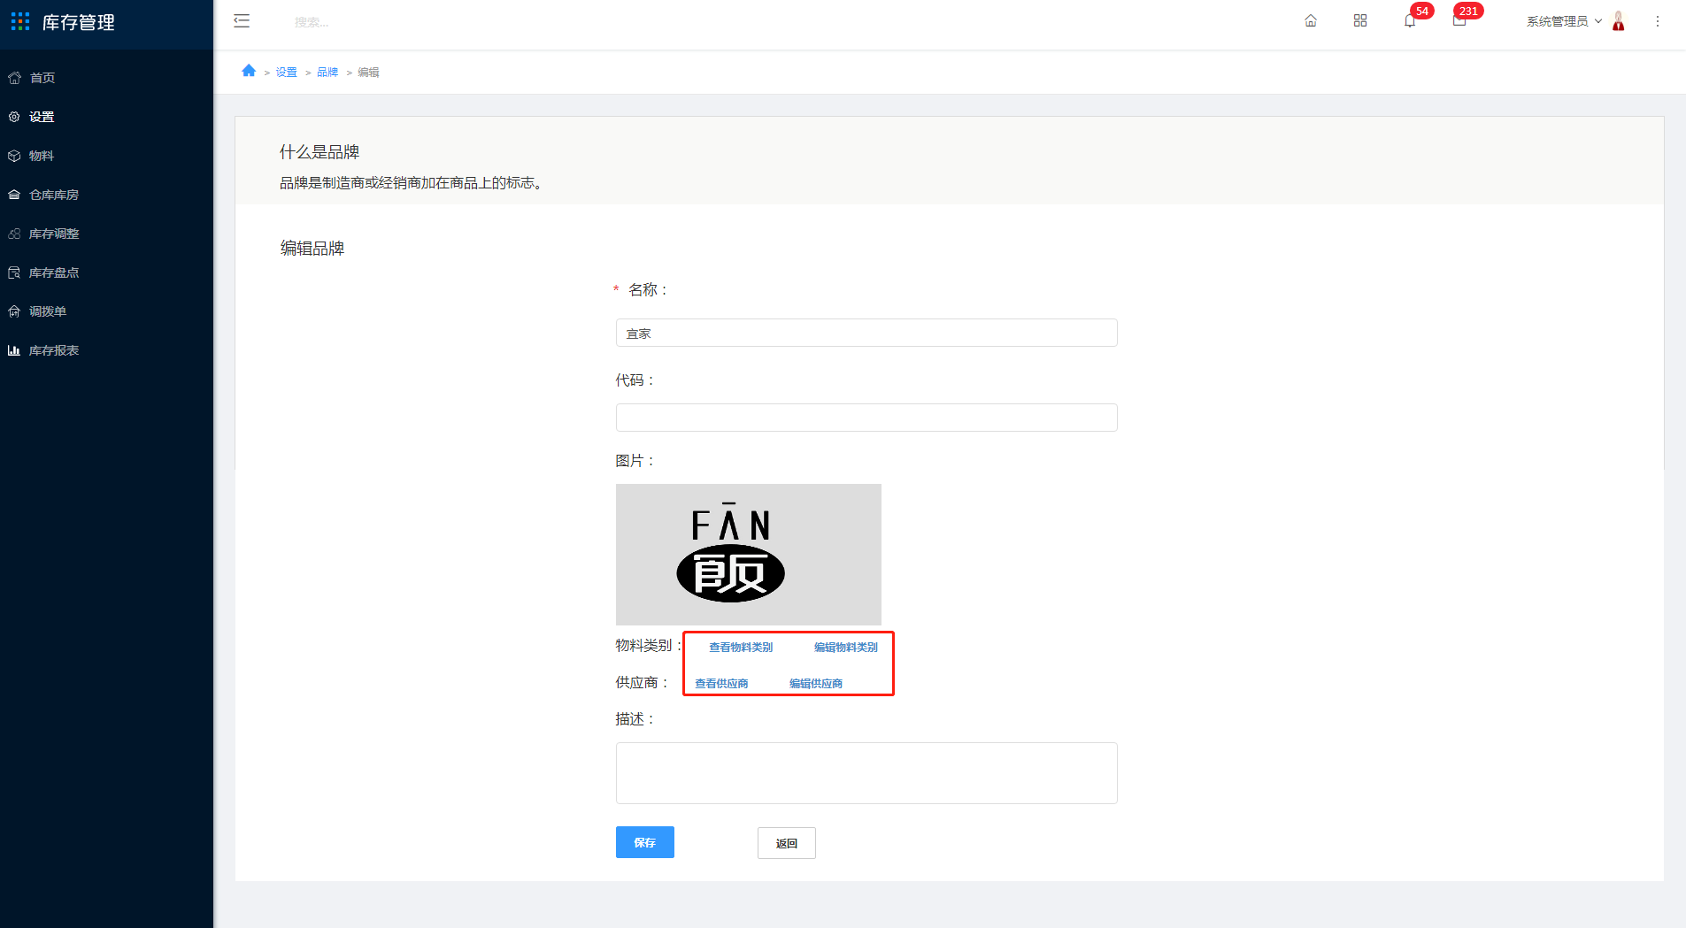Screen dimensions: 1686x928
Task: Click the 品牌 breadcrumb link
Action: point(327,73)
